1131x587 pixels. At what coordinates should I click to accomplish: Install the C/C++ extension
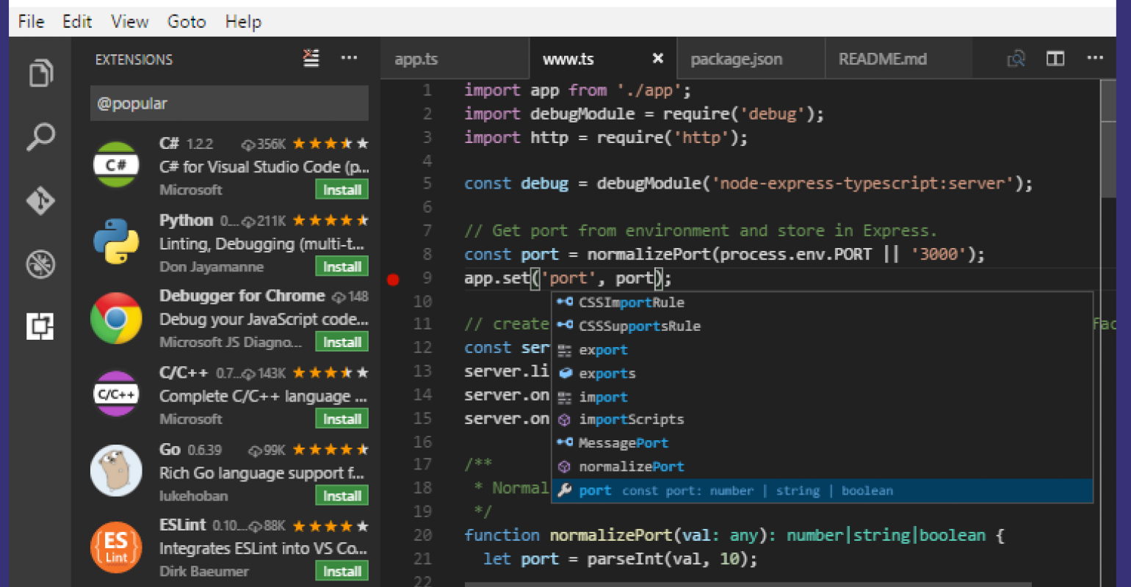[342, 419]
